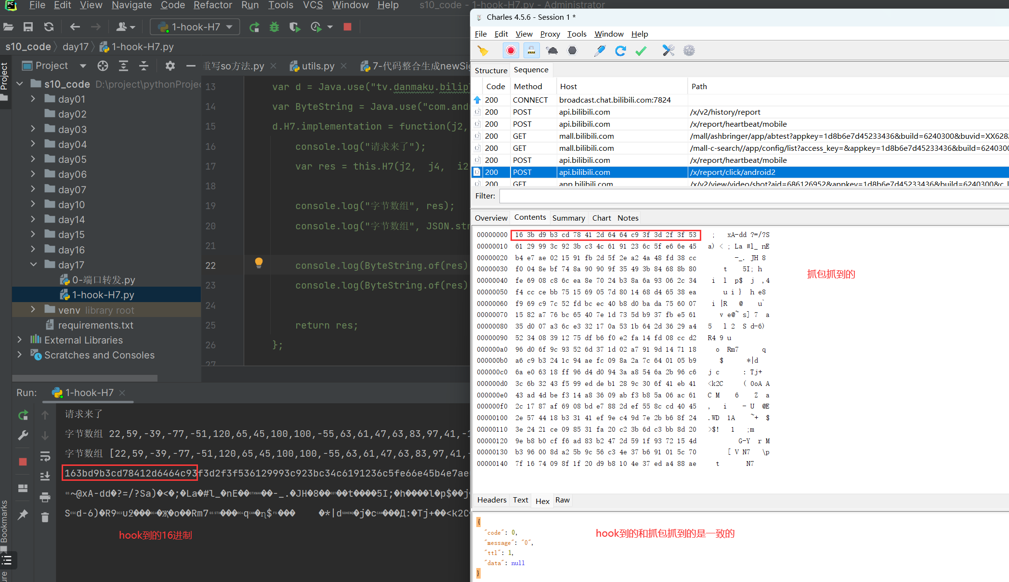This screenshot has height=582, width=1009.
Task: Toggle soft-wrap in Run console
Action: [x=45, y=456]
